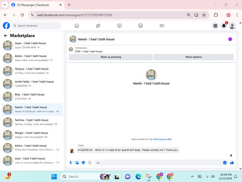
Task: Click Neesh's message bubble
Action: [x=128, y=150]
